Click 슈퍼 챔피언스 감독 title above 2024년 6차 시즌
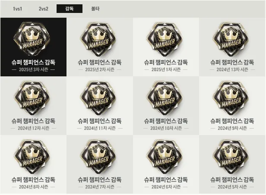The width and height of the screenshot is (266, 195). [166, 179]
